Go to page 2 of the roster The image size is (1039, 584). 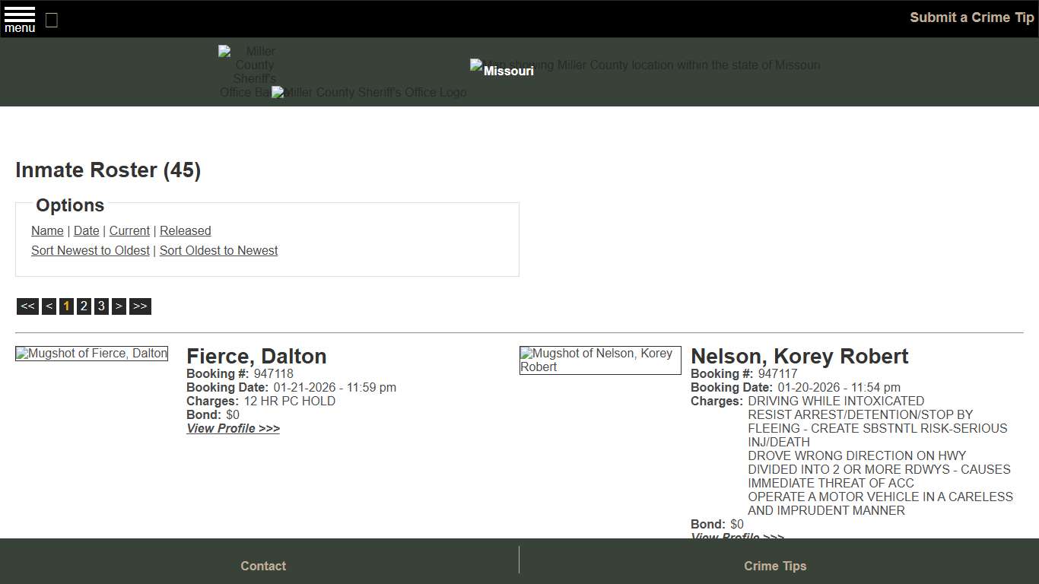pos(84,306)
